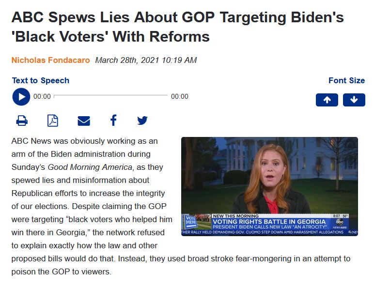Click the closing line "poison the GOP to viewers"
Image resolution: width=390 pixels, height=286 pixels.
61,271
